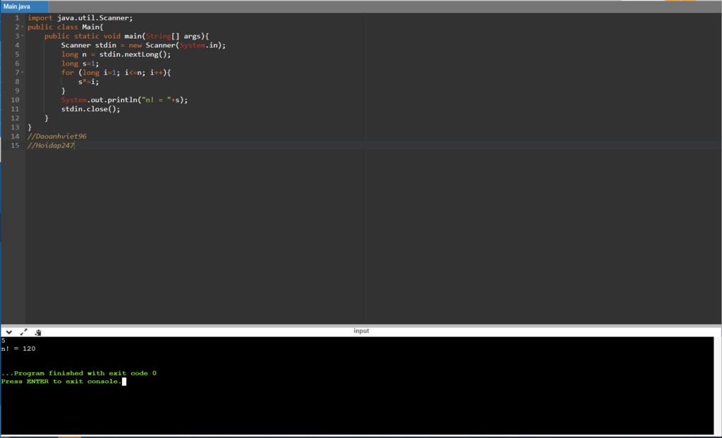Click the console vertical scrollbar
The image size is (722, 438).
click(x=717, y=386)
